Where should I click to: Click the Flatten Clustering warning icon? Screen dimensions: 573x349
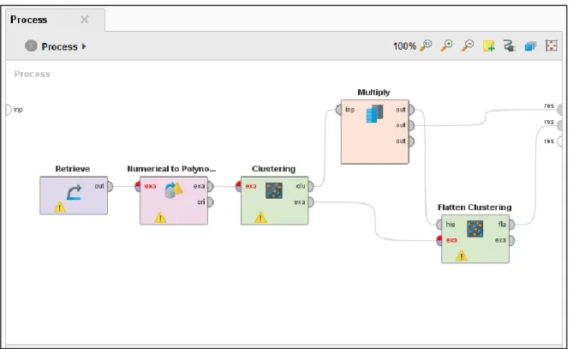coord(462,256)
